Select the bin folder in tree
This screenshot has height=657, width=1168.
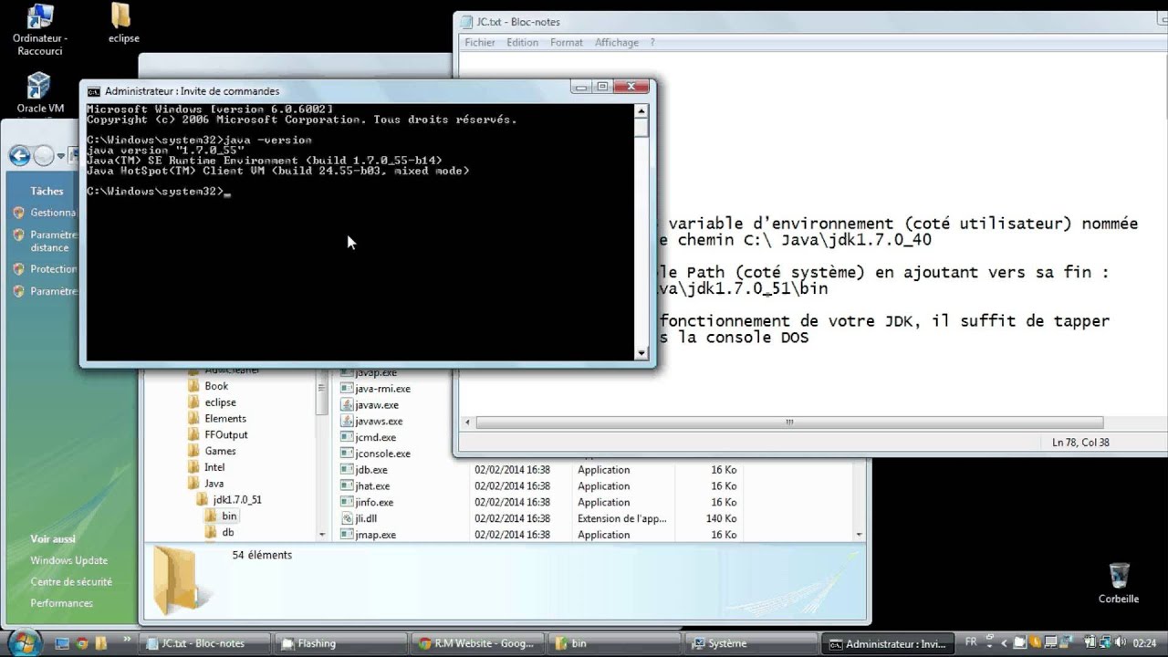pos(228,516)
